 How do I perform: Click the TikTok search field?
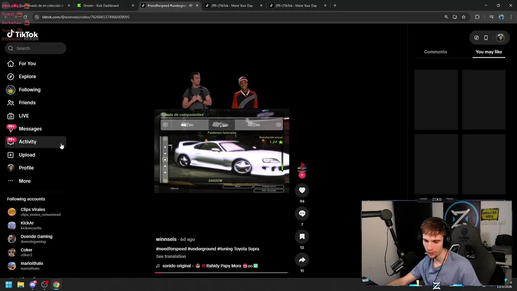[x=36, y=48]
